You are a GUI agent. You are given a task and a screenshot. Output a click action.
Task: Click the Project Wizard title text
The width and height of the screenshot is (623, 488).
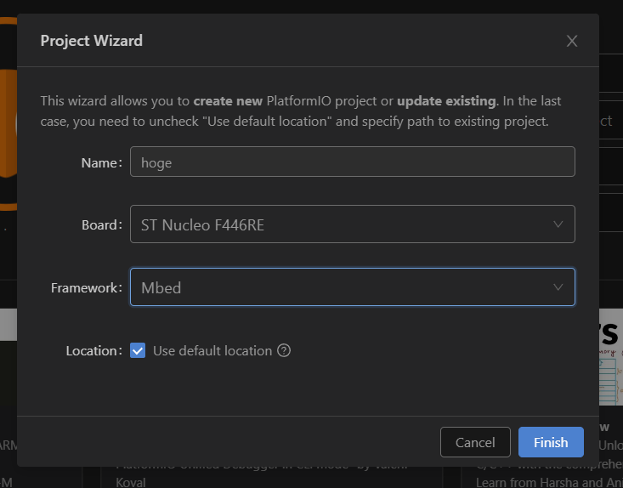[92, 41]
